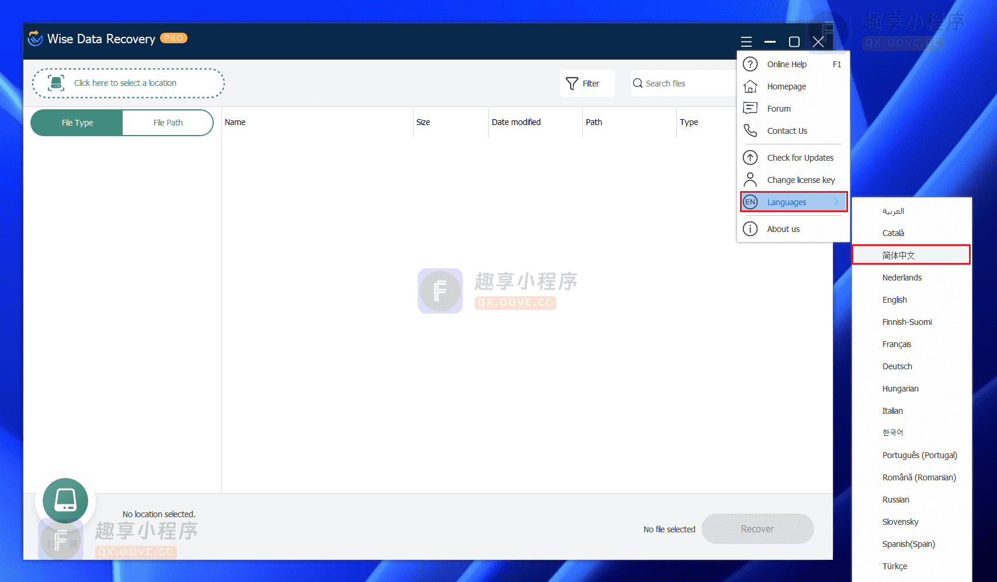Select Italian language option
997x582 pixels.
point(912,411)
